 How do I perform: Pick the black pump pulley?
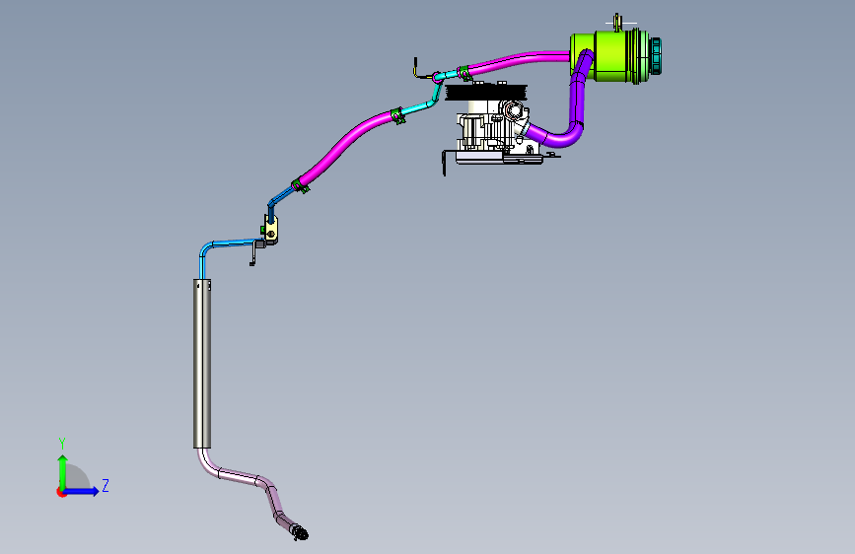click(x=486, y=92)
